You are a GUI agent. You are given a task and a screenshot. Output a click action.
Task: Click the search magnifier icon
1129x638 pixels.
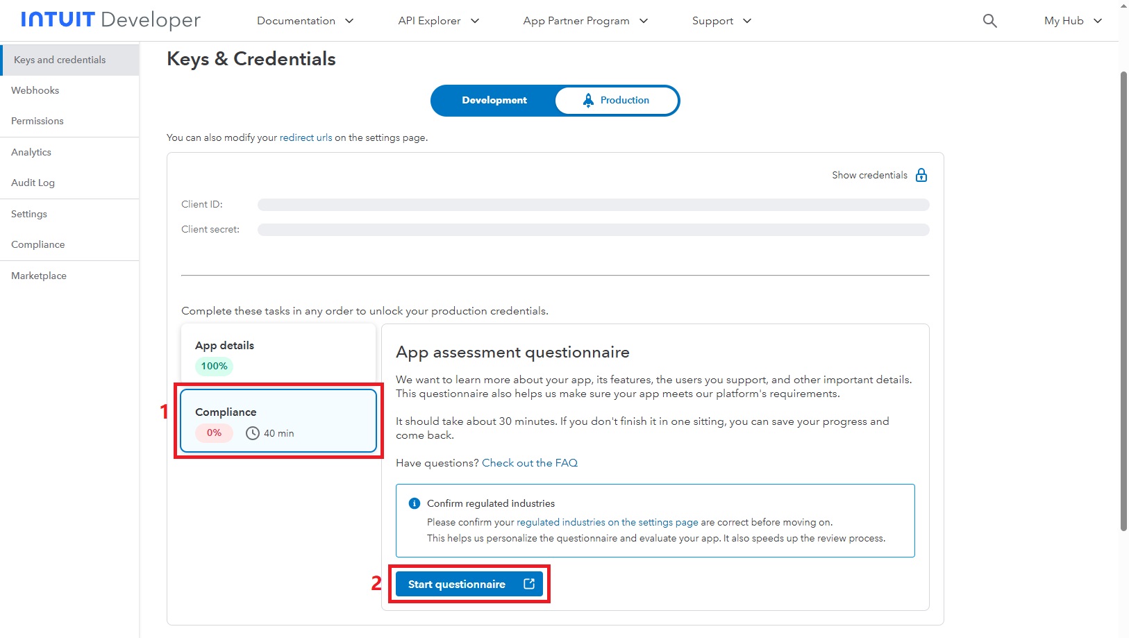(x=989, y=21)
